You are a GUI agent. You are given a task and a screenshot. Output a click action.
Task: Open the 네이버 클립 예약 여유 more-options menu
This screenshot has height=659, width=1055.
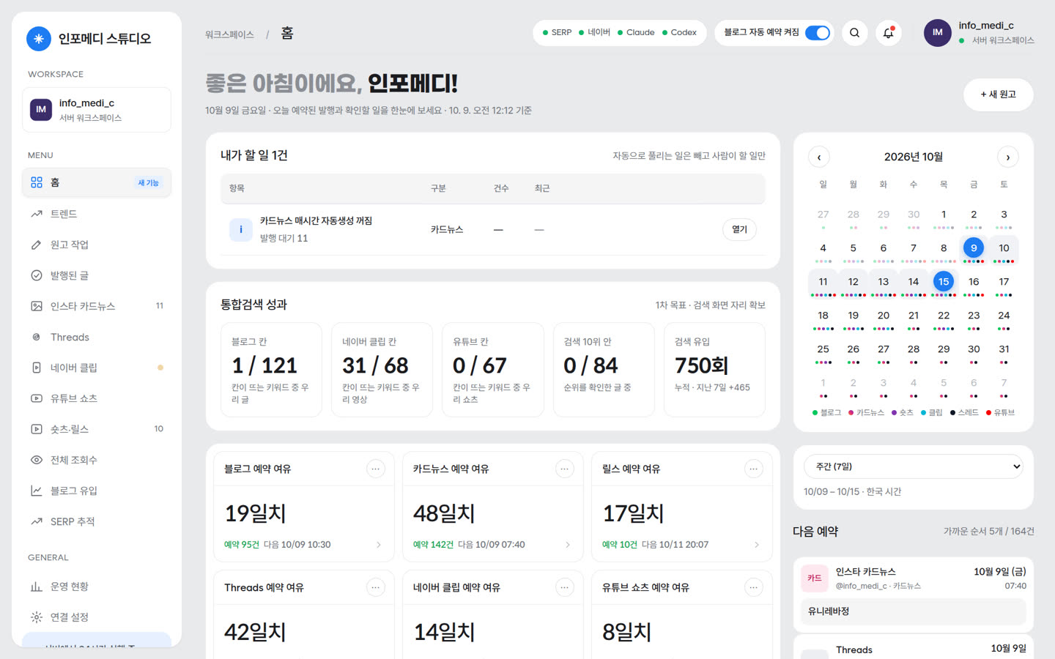tap(565, 587)
